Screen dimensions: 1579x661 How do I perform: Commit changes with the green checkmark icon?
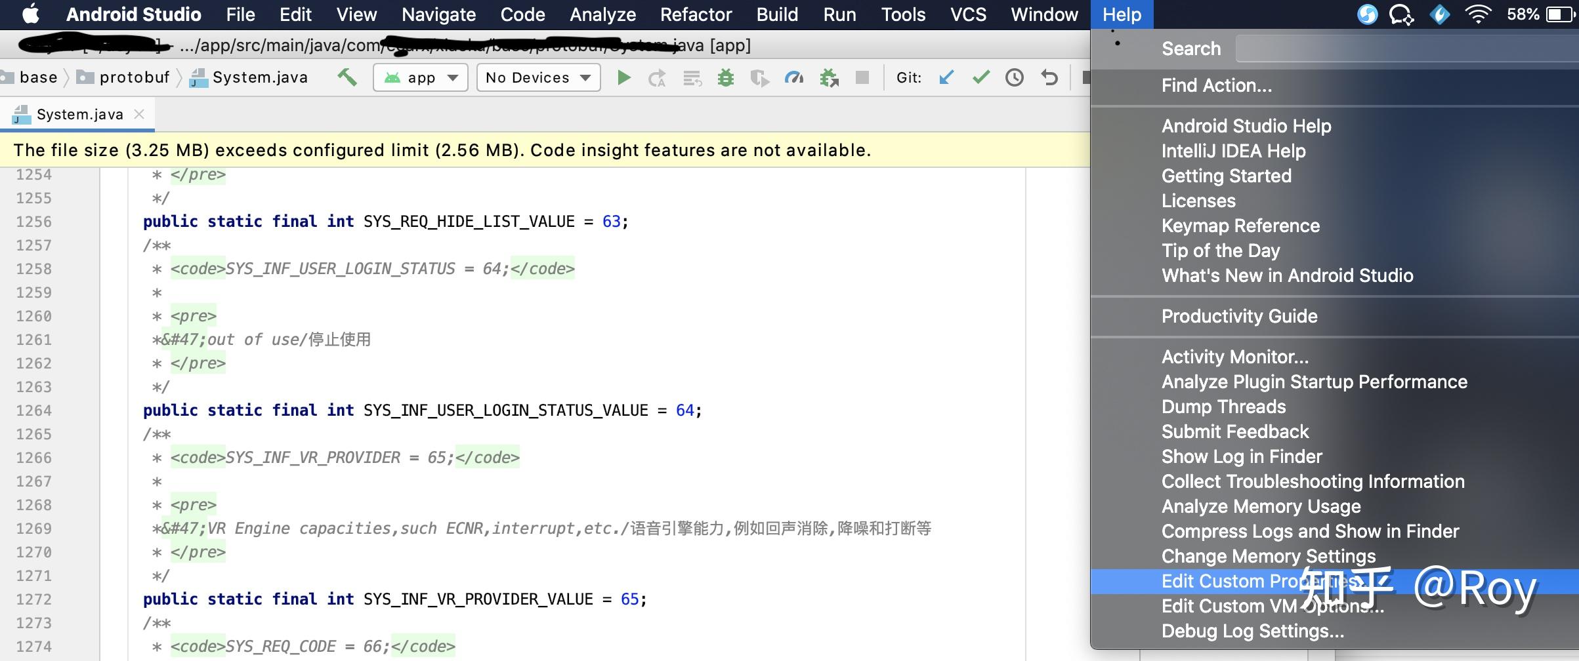click(981, 77)
